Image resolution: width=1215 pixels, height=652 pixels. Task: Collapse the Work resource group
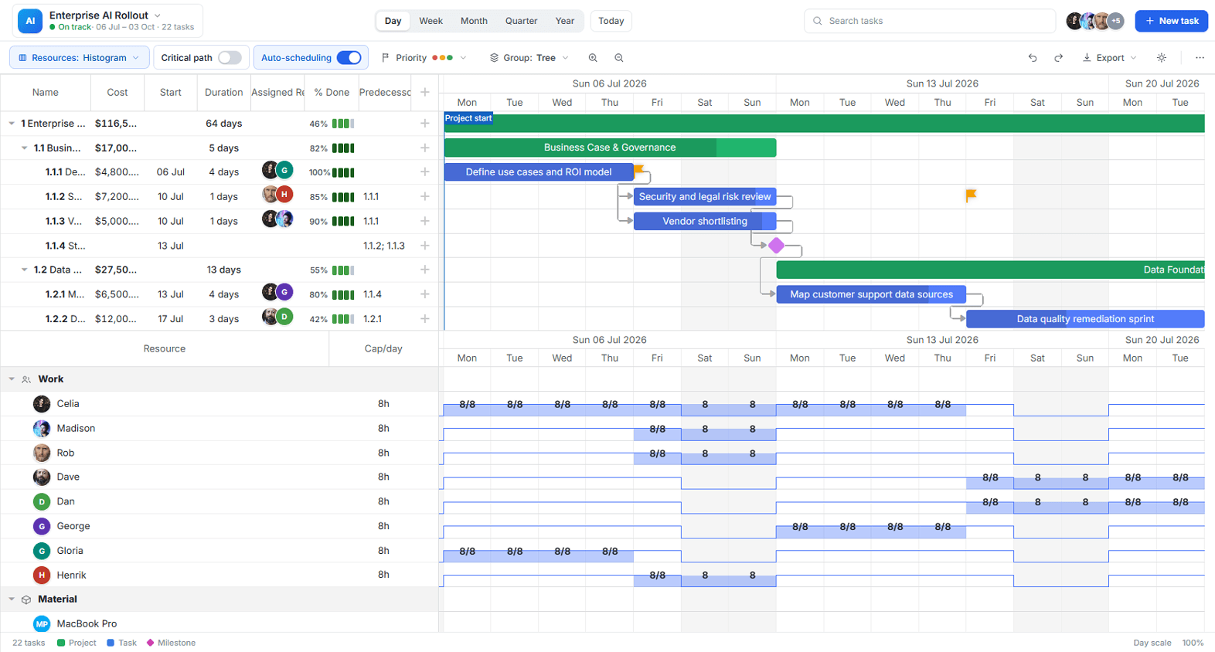click(x=12, y=379)
